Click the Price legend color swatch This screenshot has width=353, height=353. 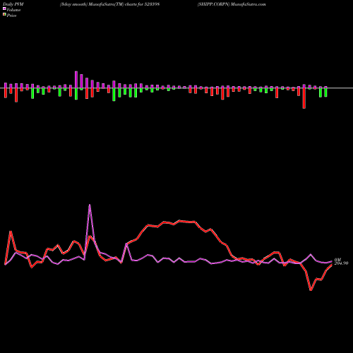coord(4,15)
